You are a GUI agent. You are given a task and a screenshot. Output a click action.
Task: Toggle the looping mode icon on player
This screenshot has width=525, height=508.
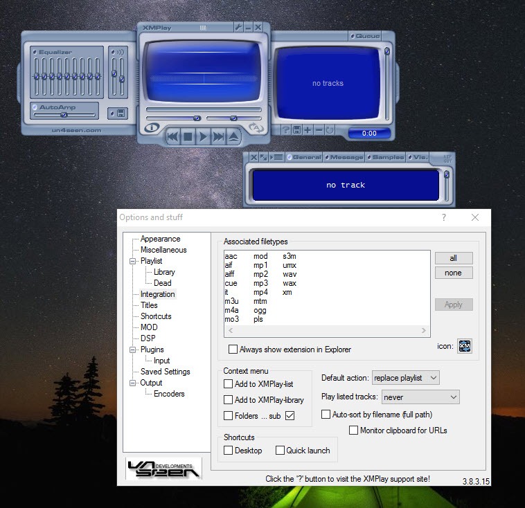256,127
